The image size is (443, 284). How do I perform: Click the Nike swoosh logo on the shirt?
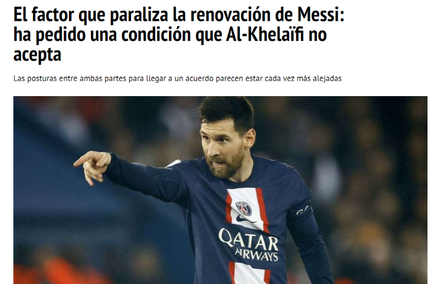pos(245,219)
